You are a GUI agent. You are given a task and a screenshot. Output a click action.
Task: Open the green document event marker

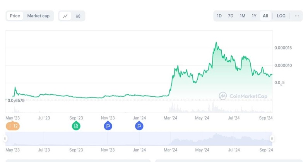[76, 126]
